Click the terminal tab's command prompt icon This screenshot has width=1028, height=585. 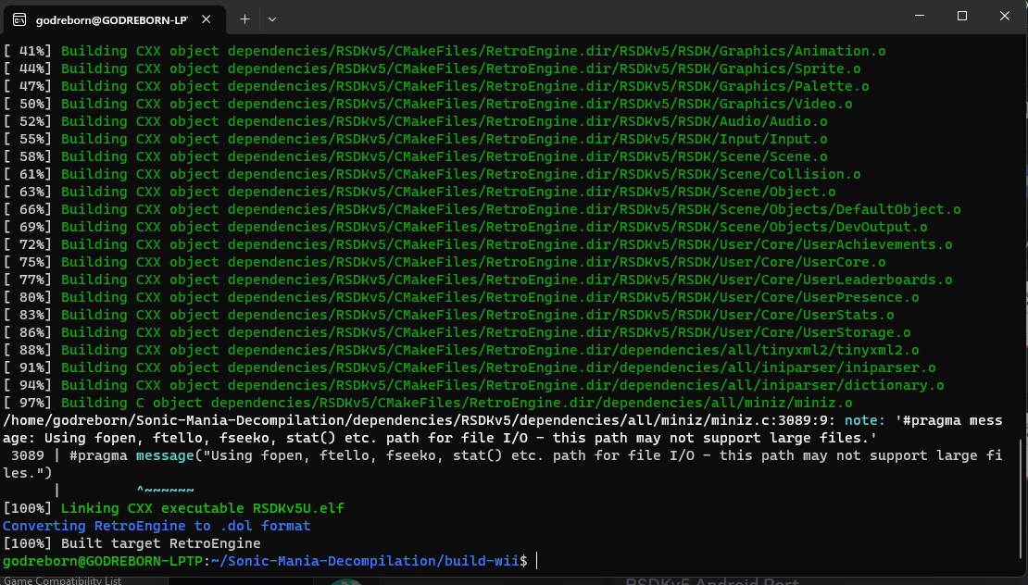pos(19,19)
